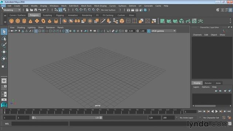Click the playback range slider bar
The image size is (233, 131).
(67, 118)
